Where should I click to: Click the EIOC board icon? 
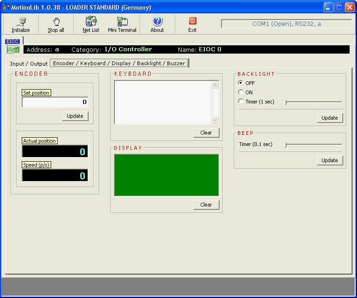pyautogui.click(x=13, y=49)
